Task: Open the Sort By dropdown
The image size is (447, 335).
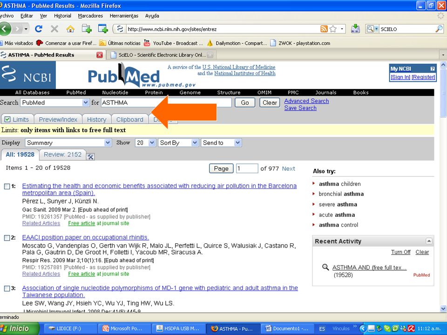Action: tap(178, 143)
